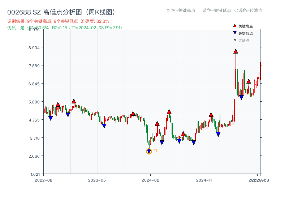289x217 pixels.
Task: Click the chart title 002688.SZ 高低点分析图
Action: point(61,12)
